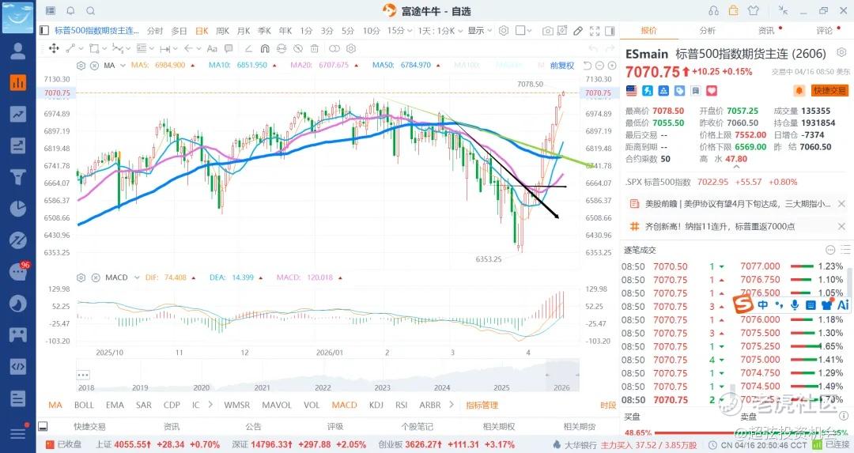Click the zoom-in plus button on chart
854x453 pixels.
coord(611,66)
